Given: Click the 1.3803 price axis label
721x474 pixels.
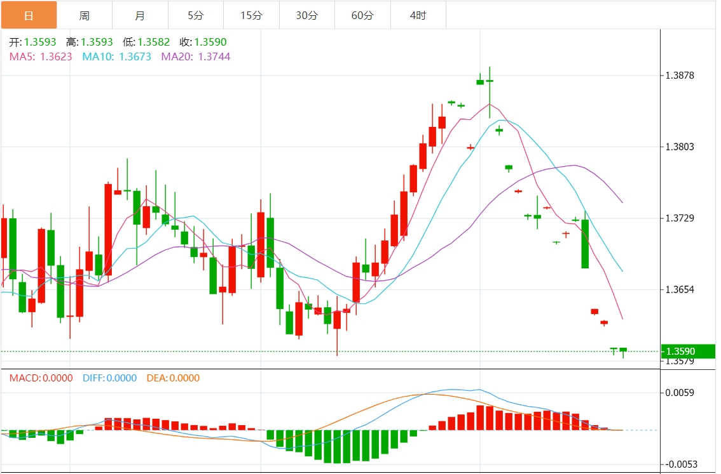Looking at the screenshot, I should pyautogui.click(x=680, y=147).
